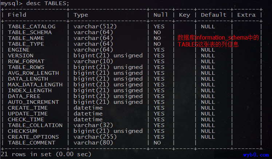Click the Null column header
Screen dimensions: 272x159
[161, 15]
